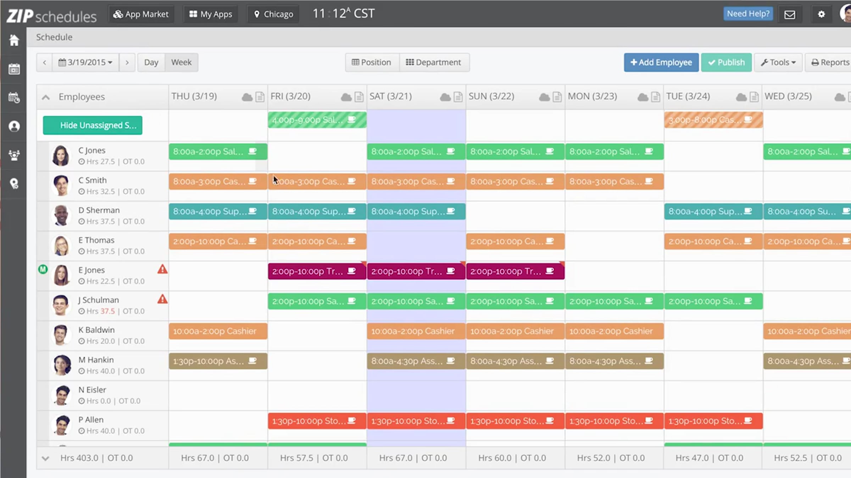Image resolution: width=851 pixels, height=478 pixels.
Task: Open messages via the envelope icon
Action: (x=789, y=15)
